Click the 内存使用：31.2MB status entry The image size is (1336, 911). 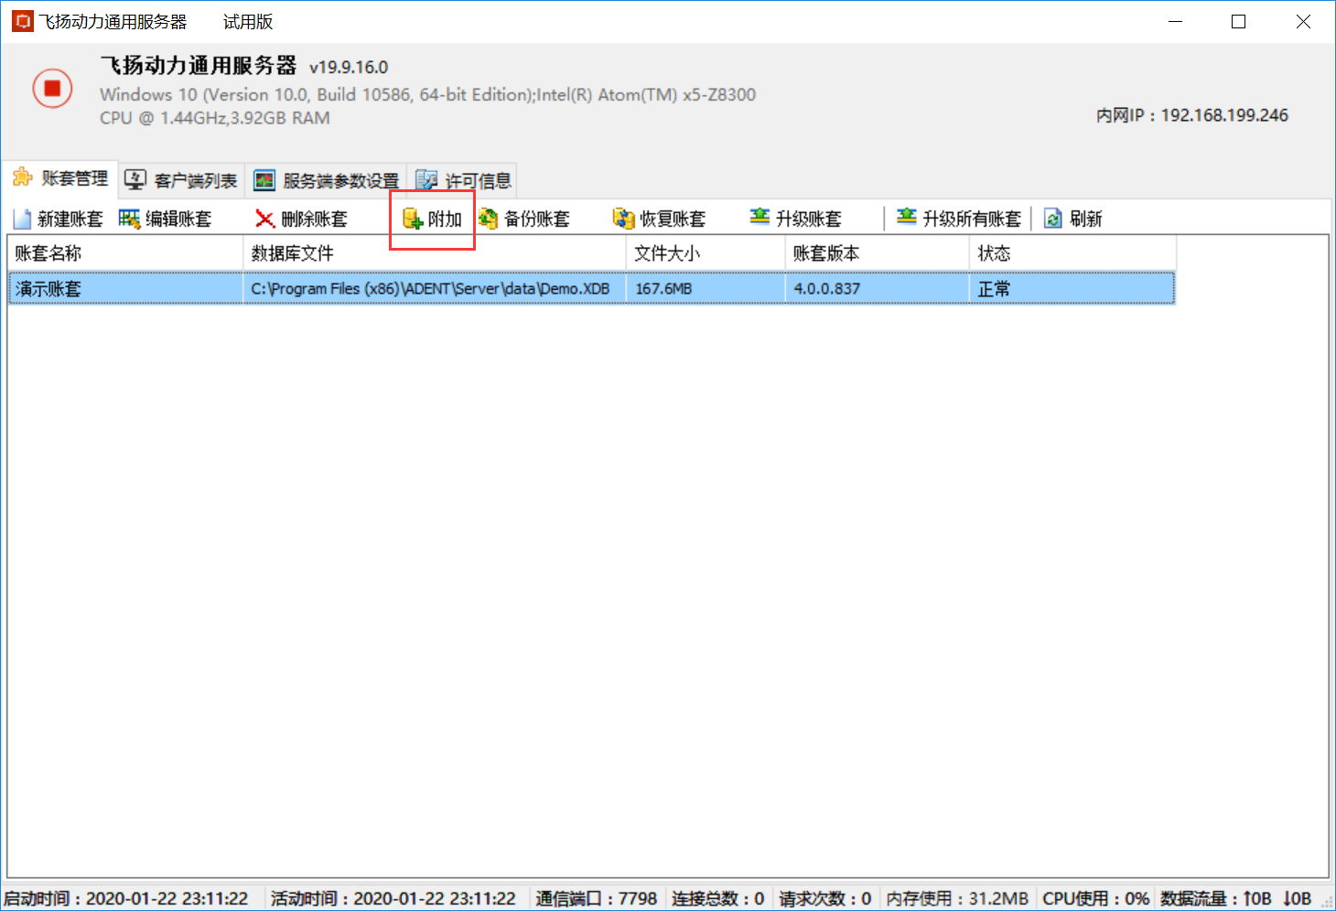pyautogui.click(x=957, y=898)
